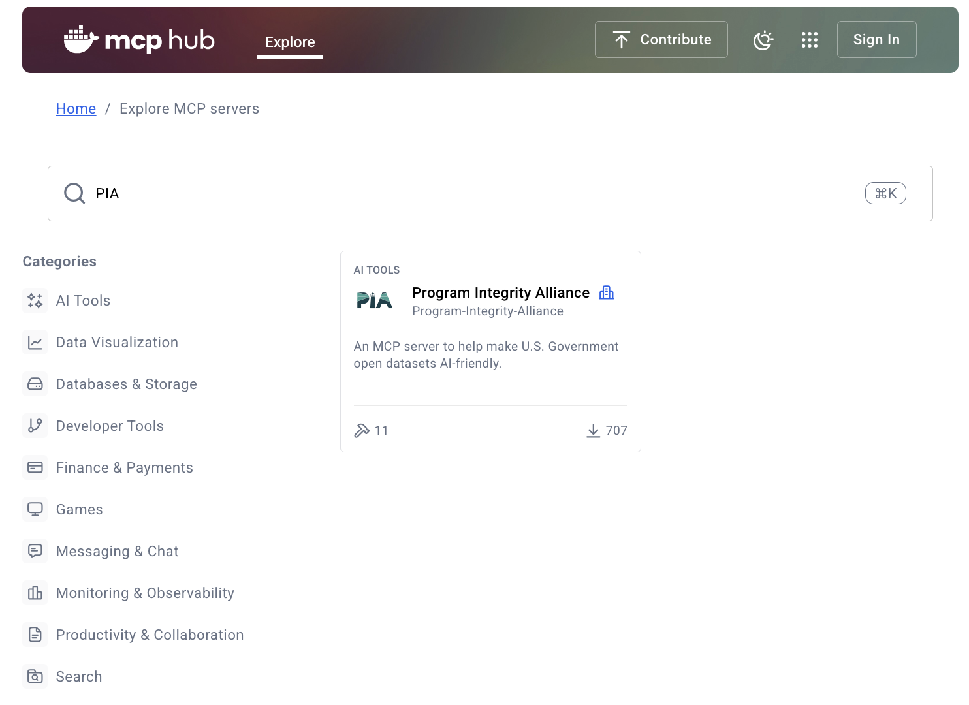Open the Explore tab
Screen dimensions: 969x705
290,42
